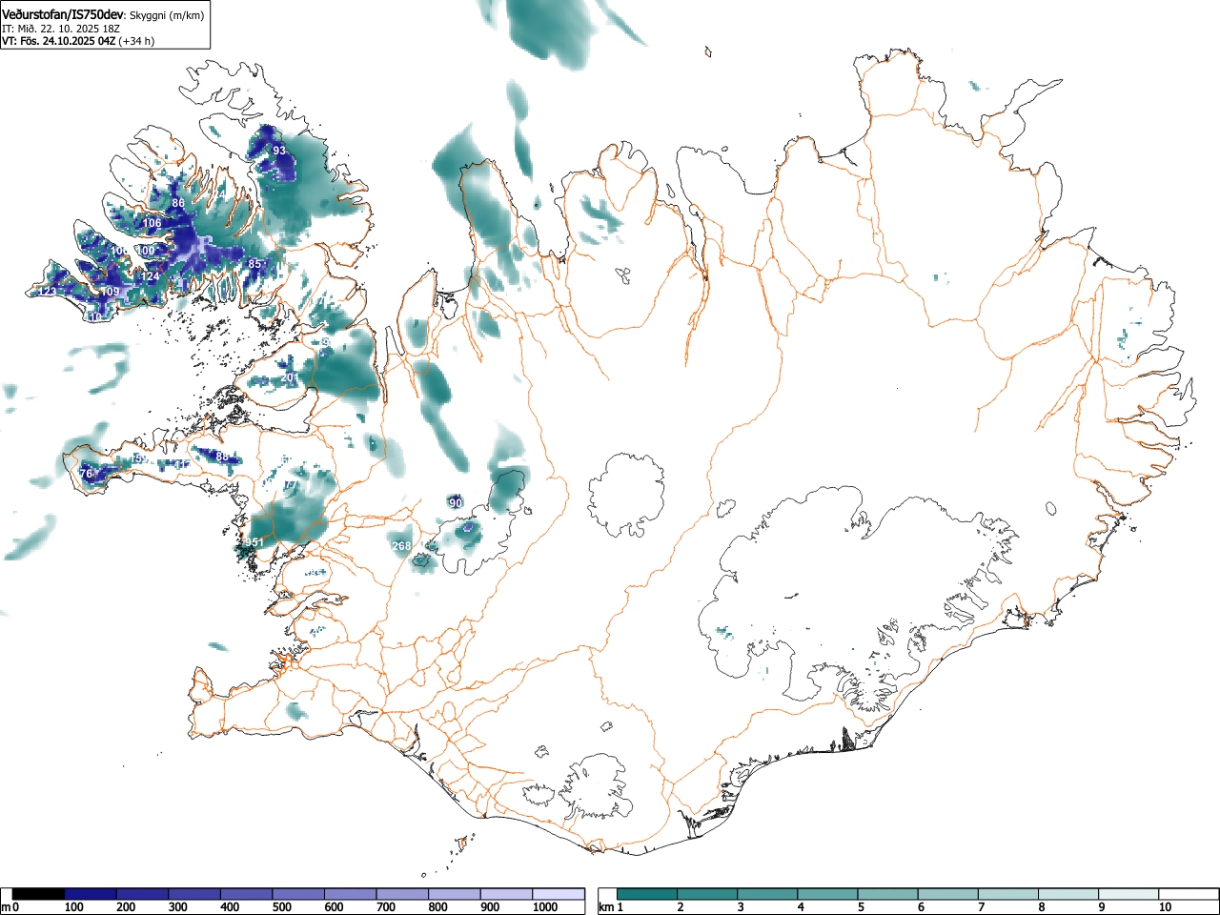Click the 7–8 km legend swatch
The image size is (1220, 915).
[1007, 894]
